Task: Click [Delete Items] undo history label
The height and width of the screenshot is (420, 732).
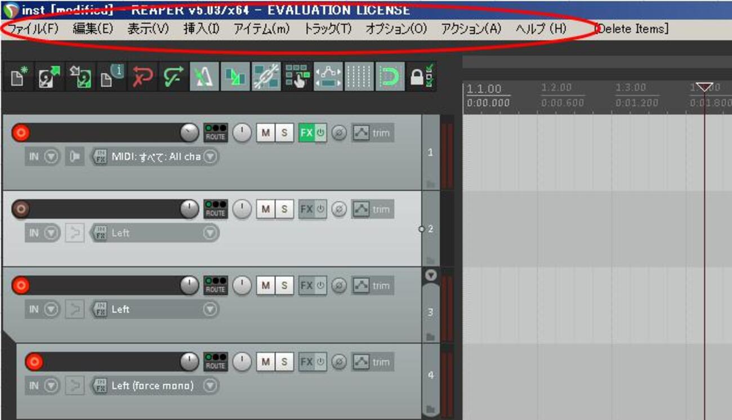Action: (632, 29)
